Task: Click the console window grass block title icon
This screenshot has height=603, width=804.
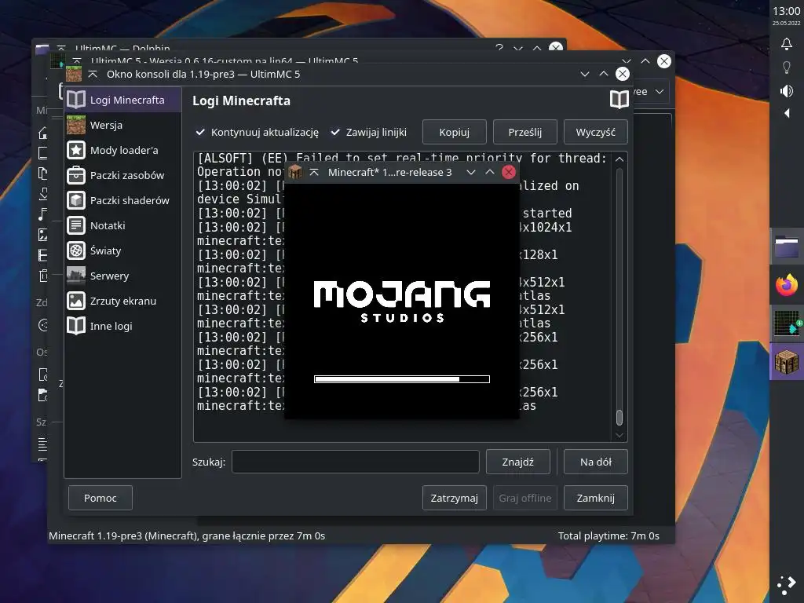Action: (x=74, y=74)
